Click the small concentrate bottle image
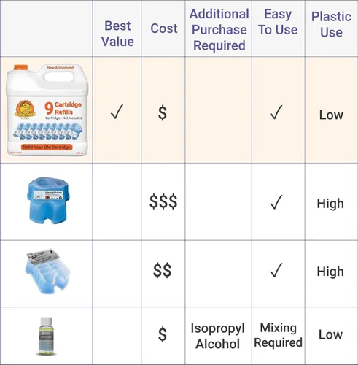Viewport: 358px width, 365px height. point(46,337)
